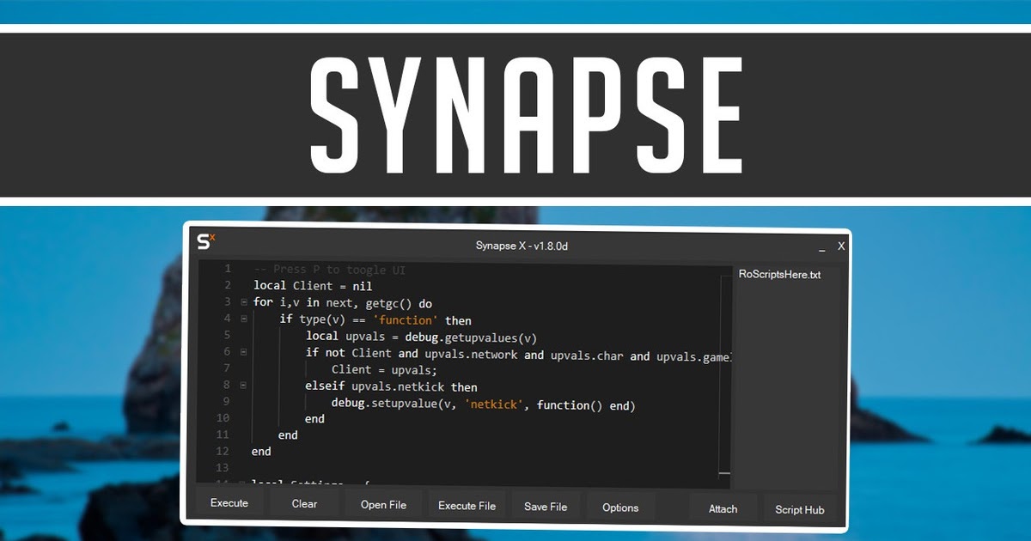Image resolution: width=1031 pixels, height=541 pixels.
Task: Open a script with Open File
Action: coord(383,505)
